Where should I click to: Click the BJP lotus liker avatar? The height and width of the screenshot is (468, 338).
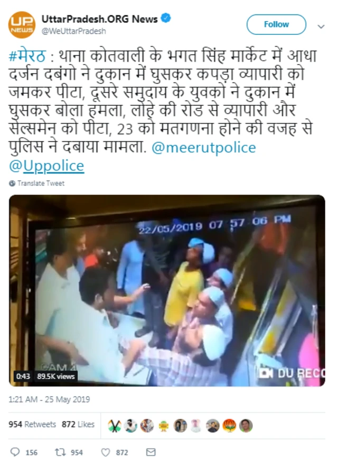[x=229, y=425]
